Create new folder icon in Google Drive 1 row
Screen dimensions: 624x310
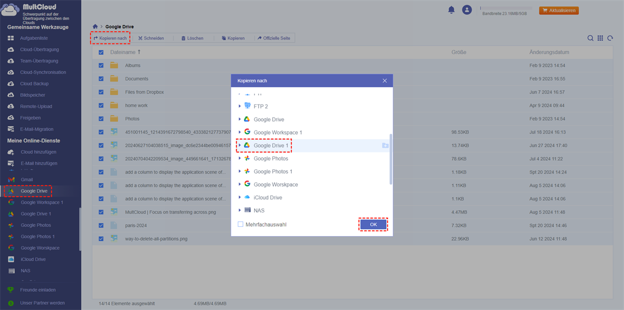coord(385,146)
